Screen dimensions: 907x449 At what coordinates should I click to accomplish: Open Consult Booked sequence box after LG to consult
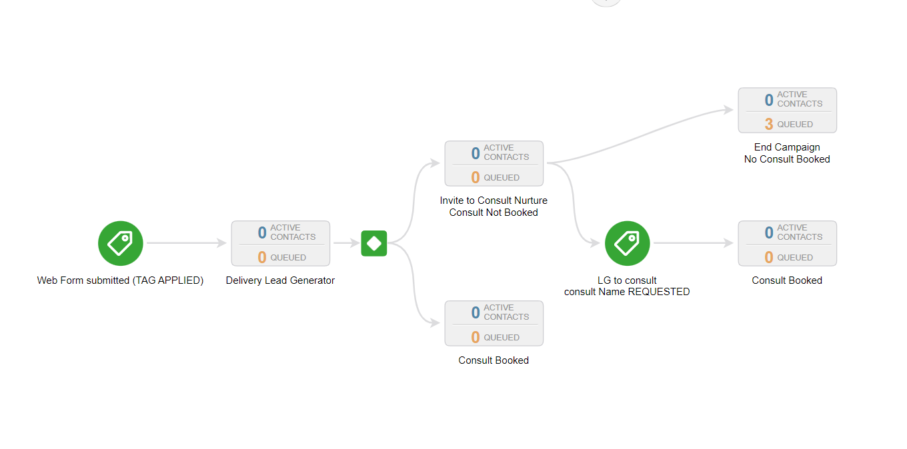click(x=787, y=243)
